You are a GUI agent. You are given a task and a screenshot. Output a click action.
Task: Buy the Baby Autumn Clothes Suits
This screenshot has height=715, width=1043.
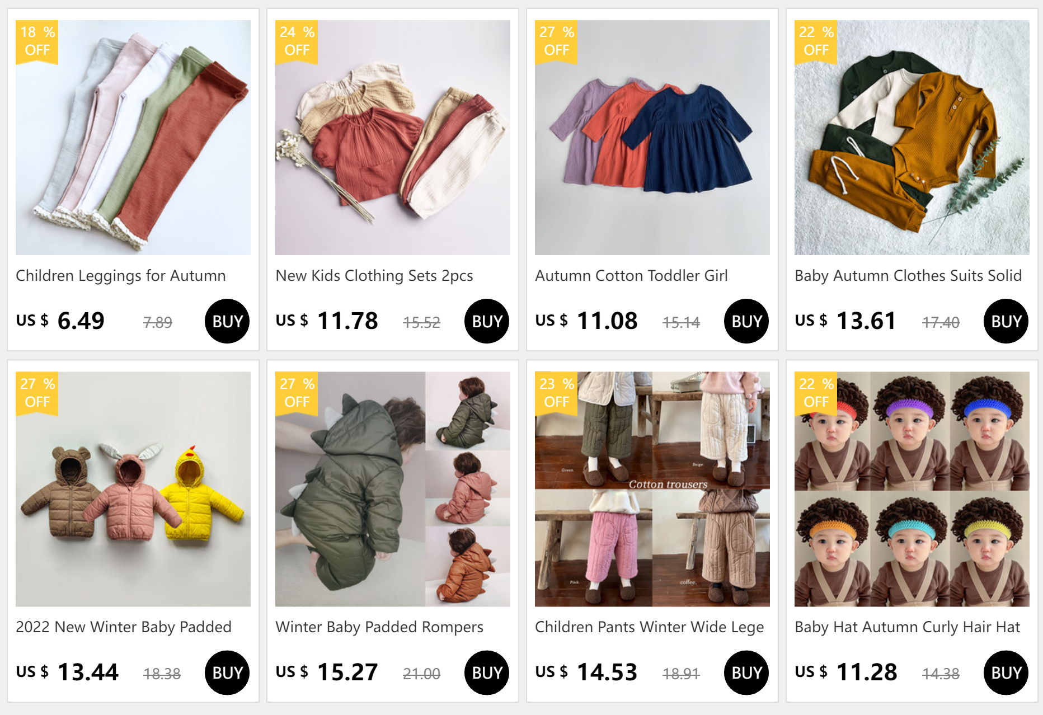[x=1006, y=321]
